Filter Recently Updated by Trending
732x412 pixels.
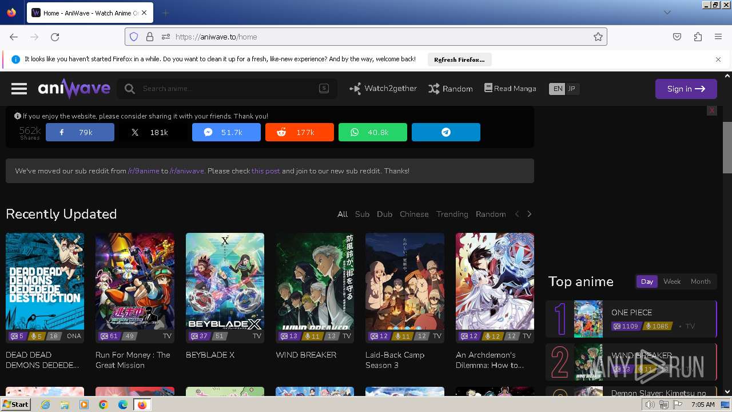pos(452,214)
